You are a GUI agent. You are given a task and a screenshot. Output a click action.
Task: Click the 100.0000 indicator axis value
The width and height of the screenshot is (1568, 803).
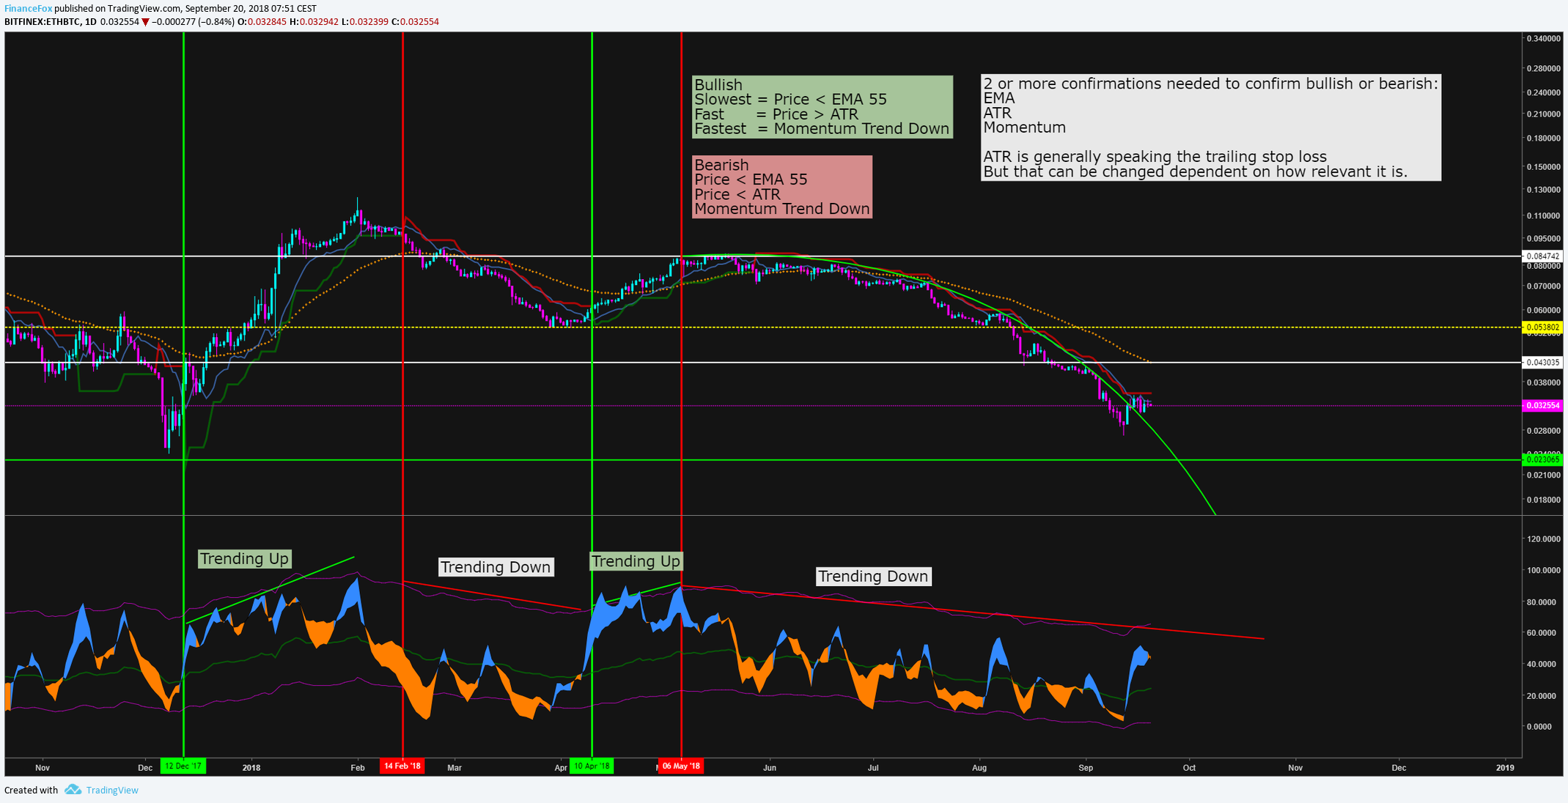[x=1542, y=571]
